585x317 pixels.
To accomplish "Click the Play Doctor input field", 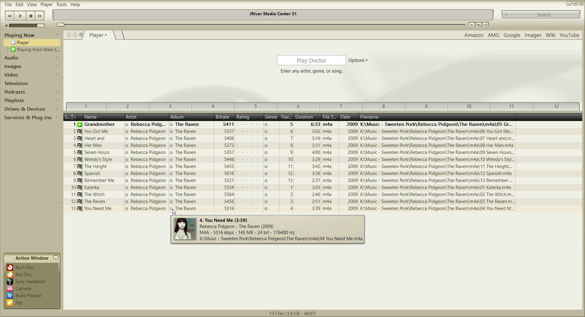I will point(311,60).
